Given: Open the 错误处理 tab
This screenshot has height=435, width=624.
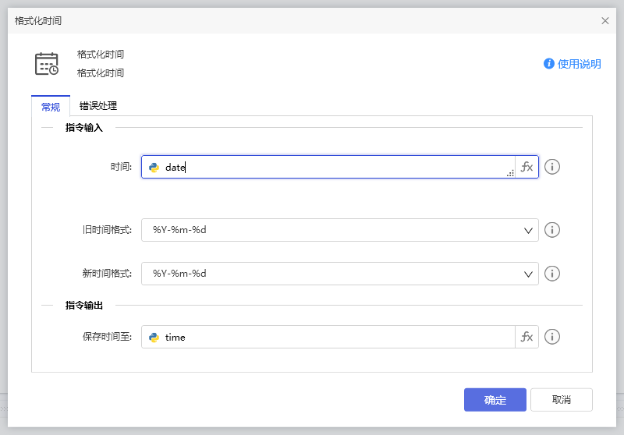Looking at the screenshot, I should (98, 106).
